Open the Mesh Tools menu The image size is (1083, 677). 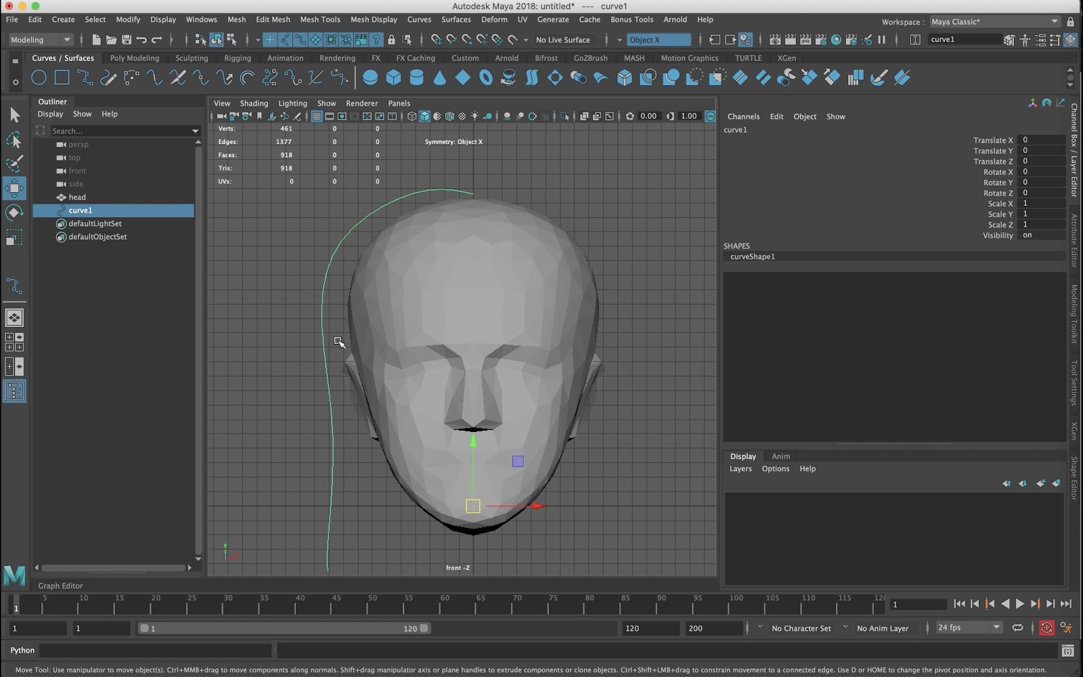(319, 20)
